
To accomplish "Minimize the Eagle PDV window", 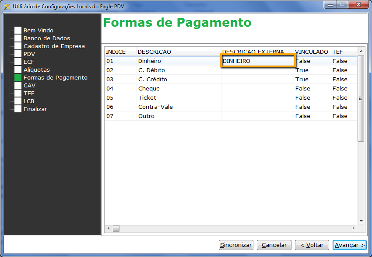I will tap(330, 4).
